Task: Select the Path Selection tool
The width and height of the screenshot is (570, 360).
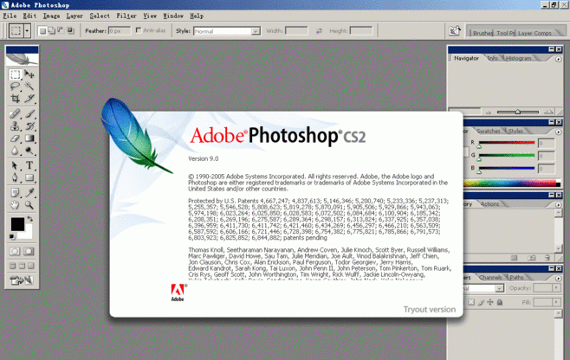Action: 15,165
